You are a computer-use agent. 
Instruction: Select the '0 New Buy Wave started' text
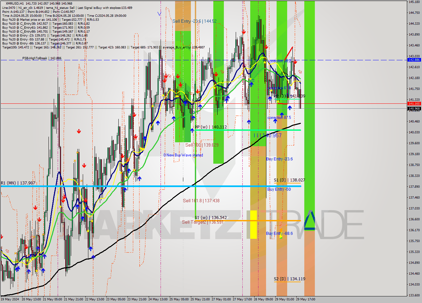(183, 155)
